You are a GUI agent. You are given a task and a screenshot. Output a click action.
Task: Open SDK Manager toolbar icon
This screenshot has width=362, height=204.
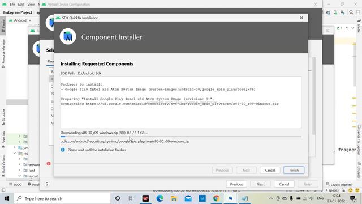coord(343,12)
